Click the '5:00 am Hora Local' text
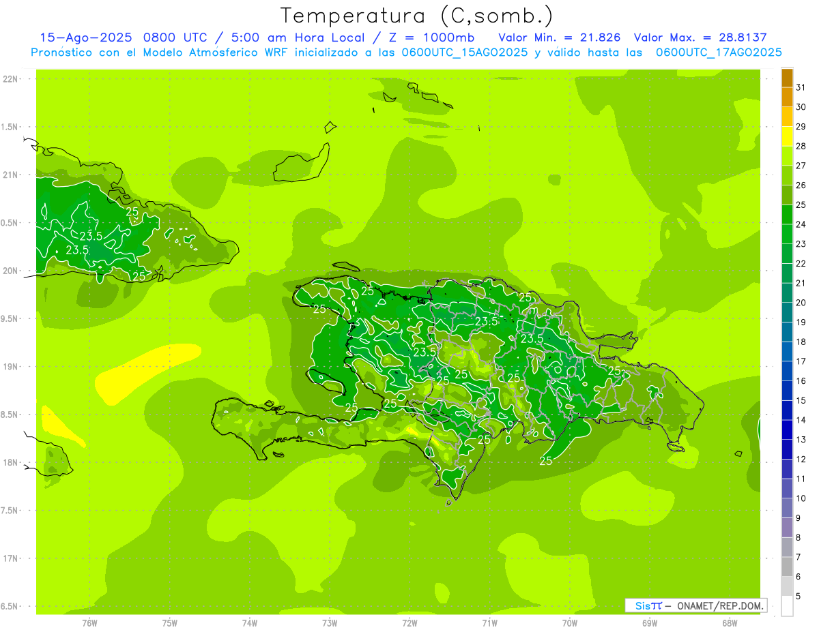819x632 pixels. point(299,38)
